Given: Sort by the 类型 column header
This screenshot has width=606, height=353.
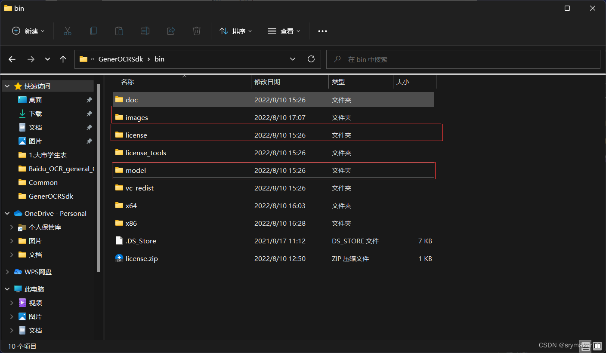Looking at the screenshot, I should tap(338, 82).
